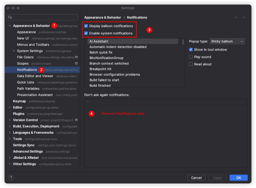256x188 pixels.
Task: Expand the Editor settings group
Action: (x=10, y=107)
